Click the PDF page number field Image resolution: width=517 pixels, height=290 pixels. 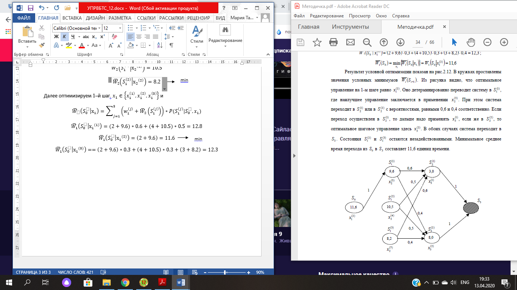pos(418,42)
